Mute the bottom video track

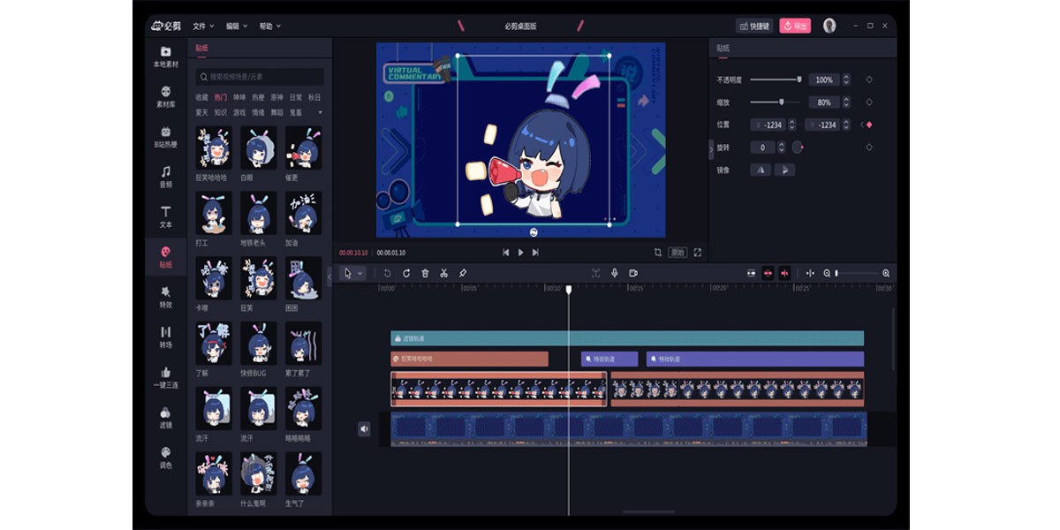click(364, 429)
